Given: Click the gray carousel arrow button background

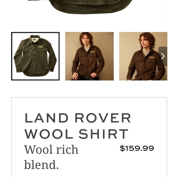Looking at the screenshot, I should pyautogui.click(x=163, y=56).
